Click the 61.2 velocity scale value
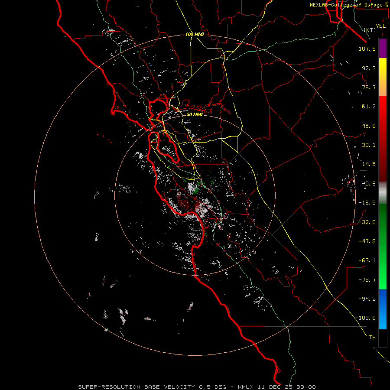 pos(369,107)
